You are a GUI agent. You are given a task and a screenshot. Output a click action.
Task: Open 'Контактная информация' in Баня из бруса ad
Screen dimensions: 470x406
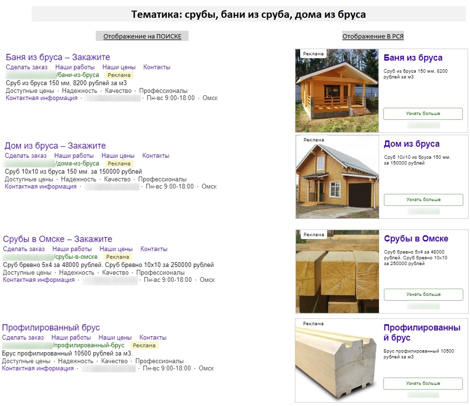[42, 98]
